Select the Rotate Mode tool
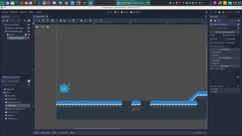242x136 pixels. click(43, 20)
